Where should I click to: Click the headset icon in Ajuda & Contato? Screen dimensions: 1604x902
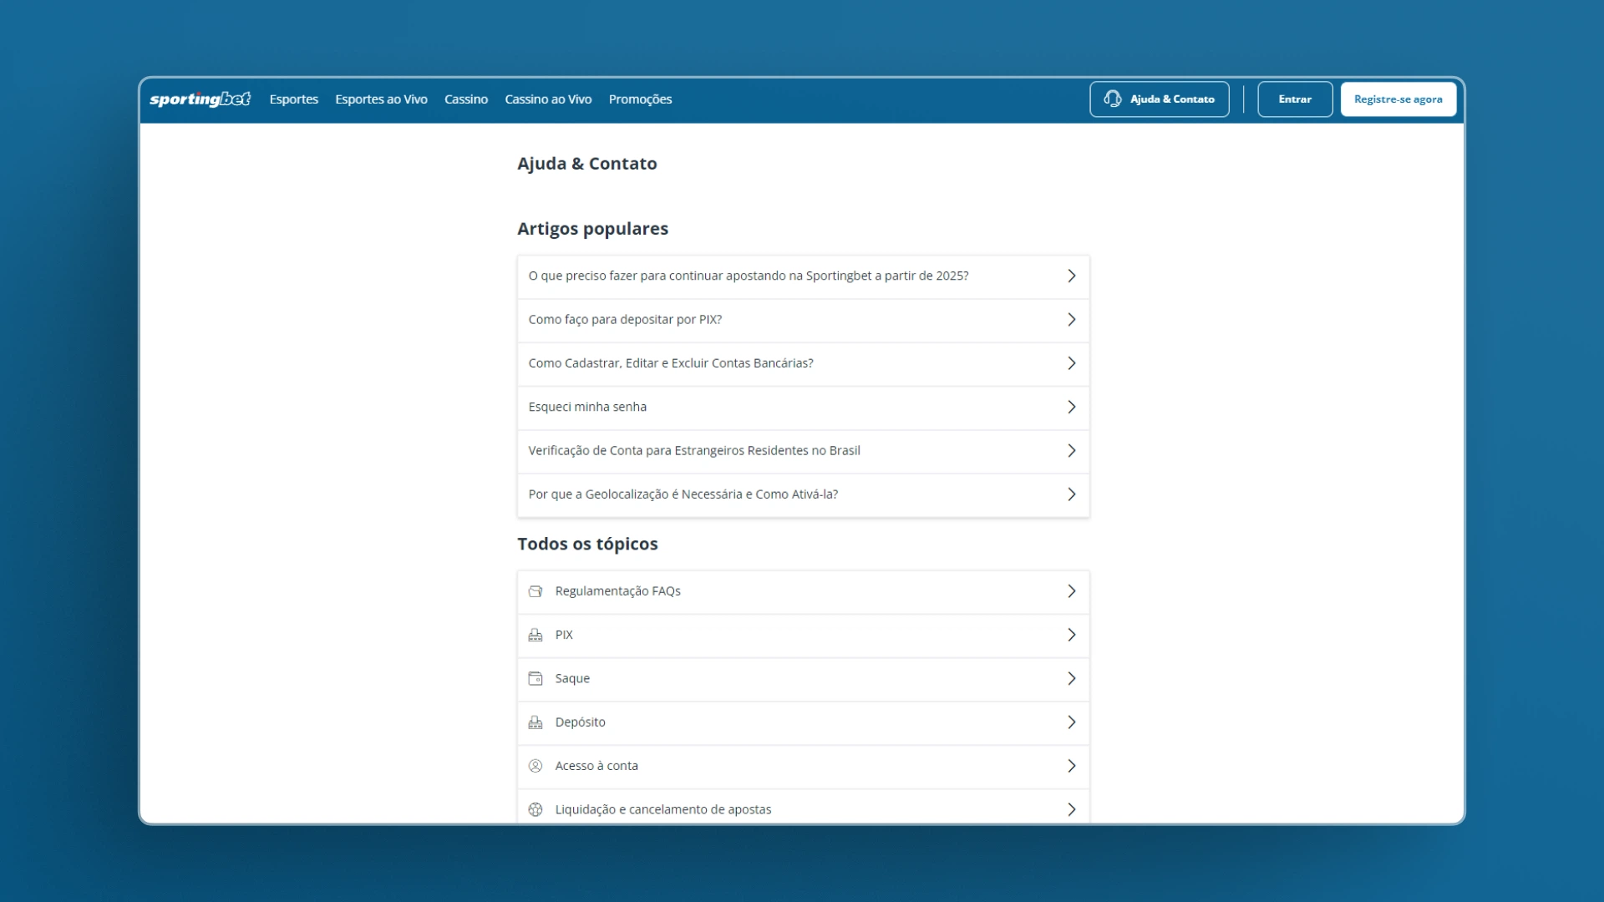point(1112,99)
